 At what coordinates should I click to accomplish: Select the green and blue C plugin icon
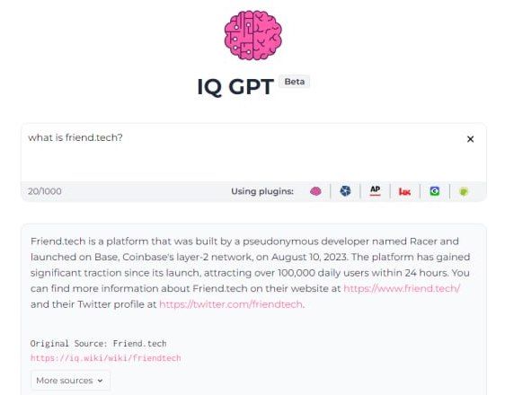(435, 191)
